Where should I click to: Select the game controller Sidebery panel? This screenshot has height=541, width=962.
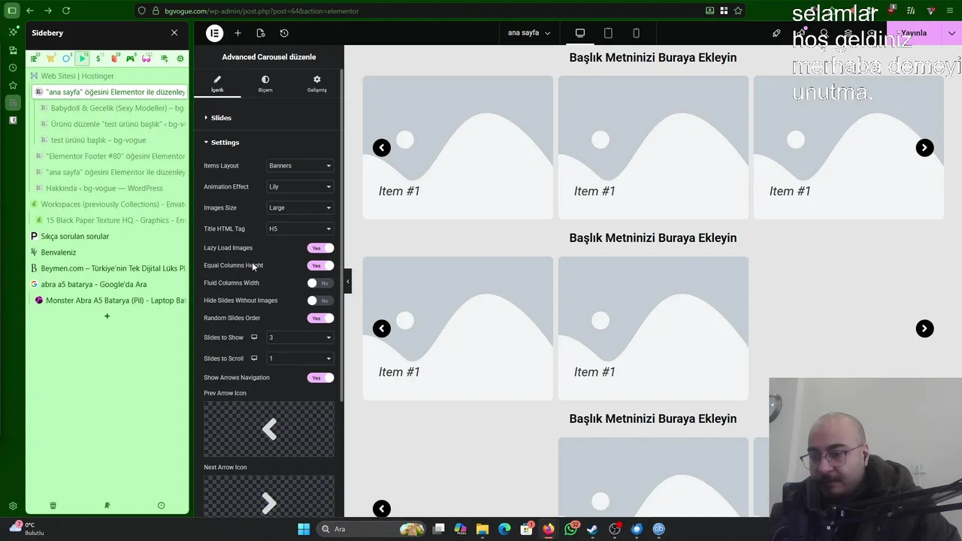[131, 59]
